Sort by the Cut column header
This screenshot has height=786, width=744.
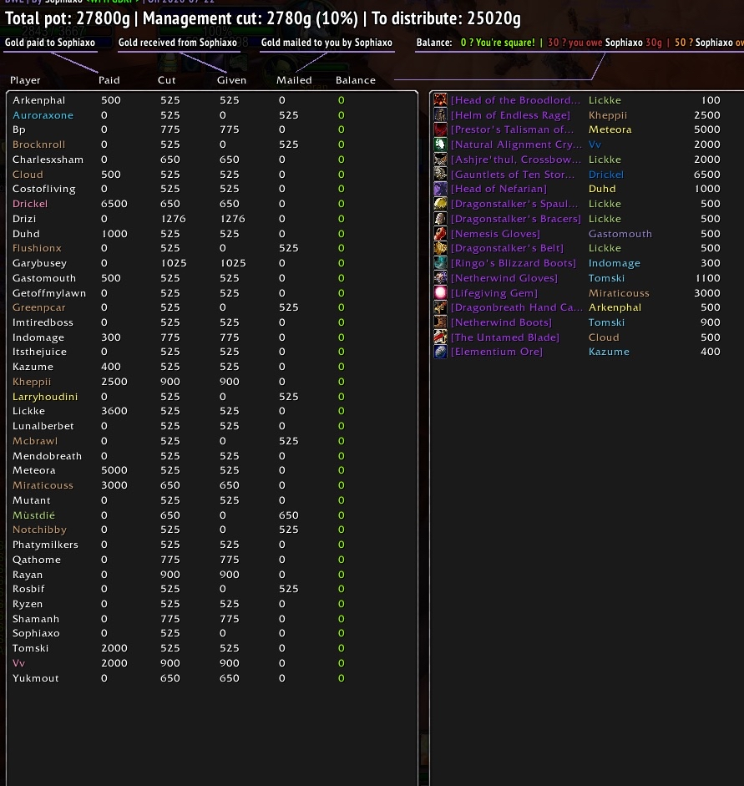click(x=166, y=80)
